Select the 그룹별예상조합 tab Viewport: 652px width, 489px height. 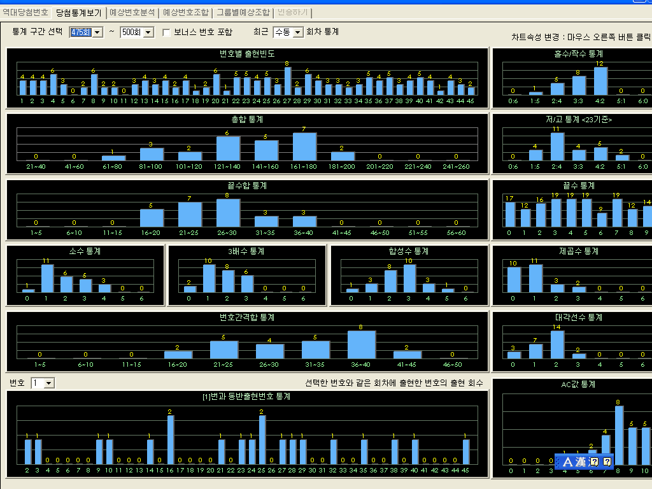coord(243,12)
